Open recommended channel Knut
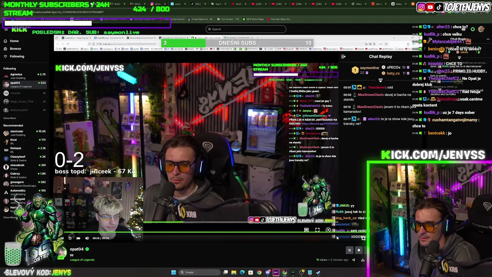This screenshot has width=492, height=277. [x=24, y=141]
